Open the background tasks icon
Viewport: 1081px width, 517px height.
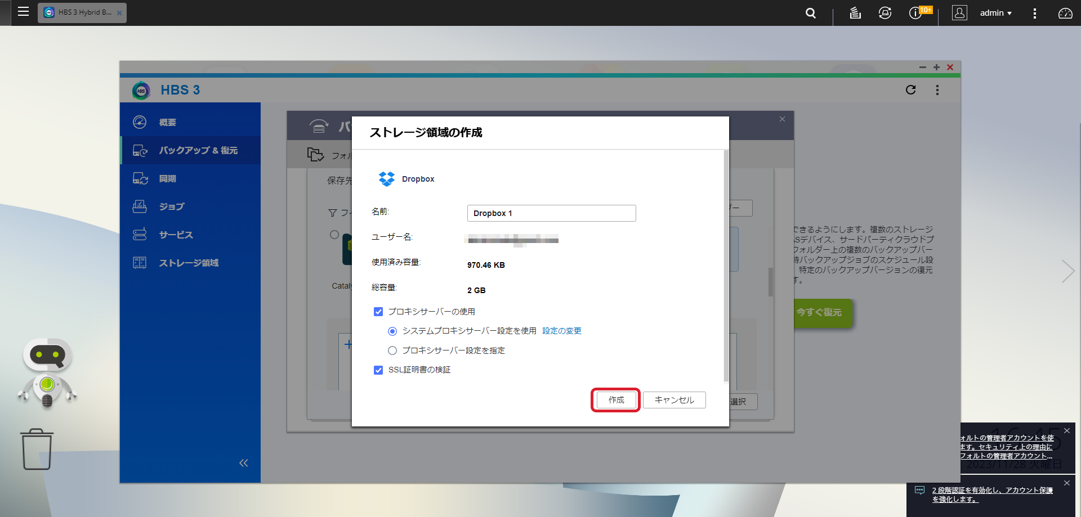[x=855, y=13]
